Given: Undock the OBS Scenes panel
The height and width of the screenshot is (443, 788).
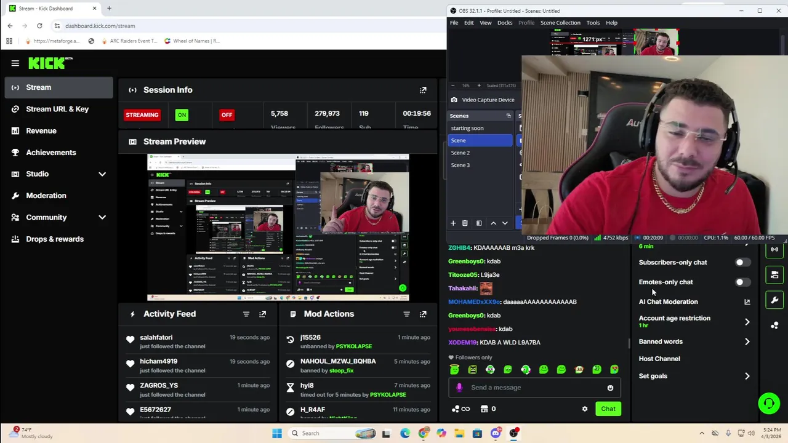Looking at the screenshot, I should tap(509, 116).
